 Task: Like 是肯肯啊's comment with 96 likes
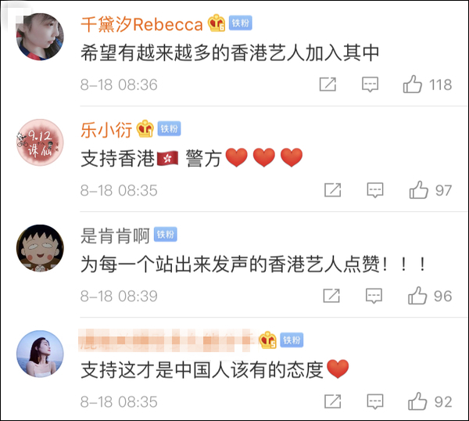[x=417, y=296]
